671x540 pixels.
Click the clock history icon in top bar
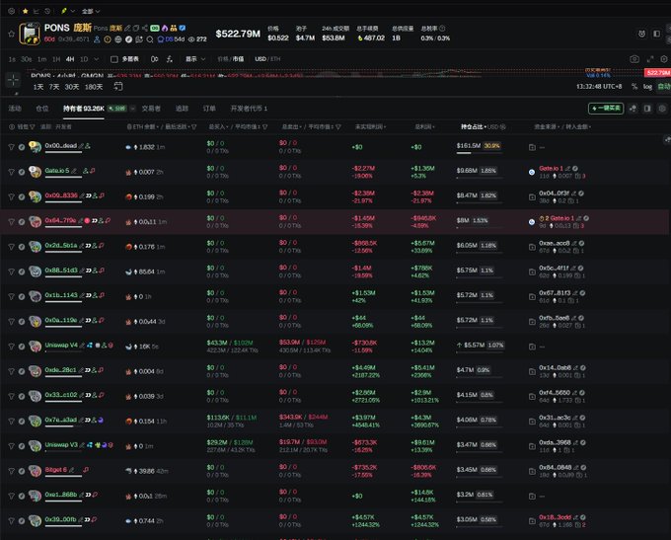[x=47, y=11]
